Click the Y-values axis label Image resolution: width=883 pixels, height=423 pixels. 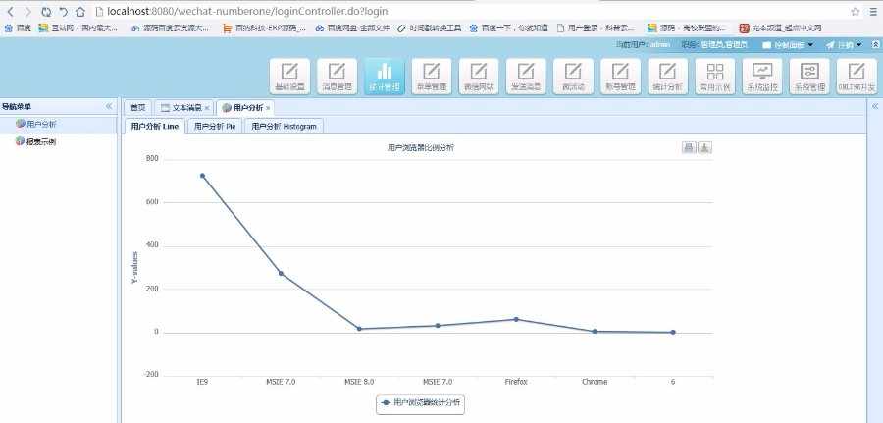(134, 268)
